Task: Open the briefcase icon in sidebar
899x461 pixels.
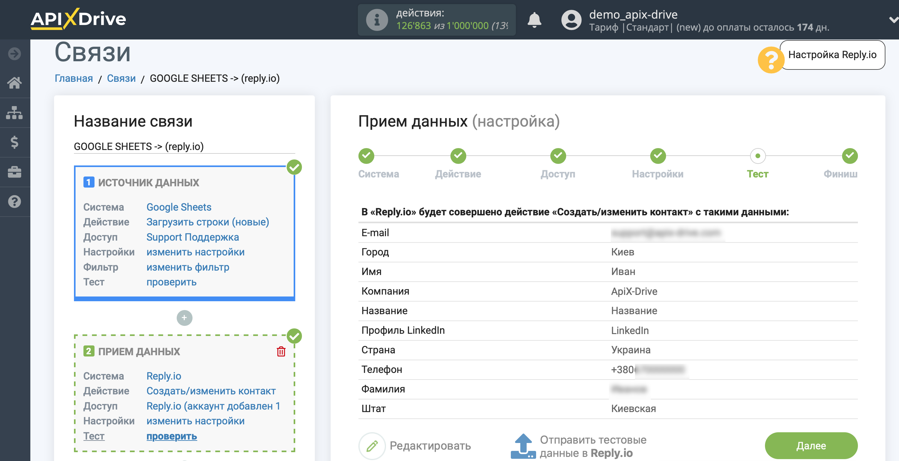Action: [15, 172]
